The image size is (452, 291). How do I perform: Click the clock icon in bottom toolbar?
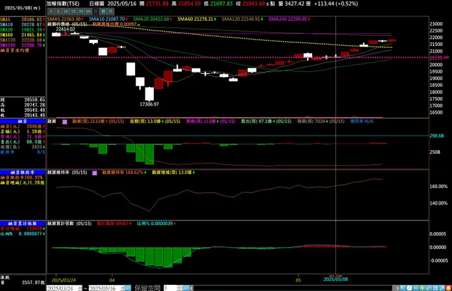point(409,288)
